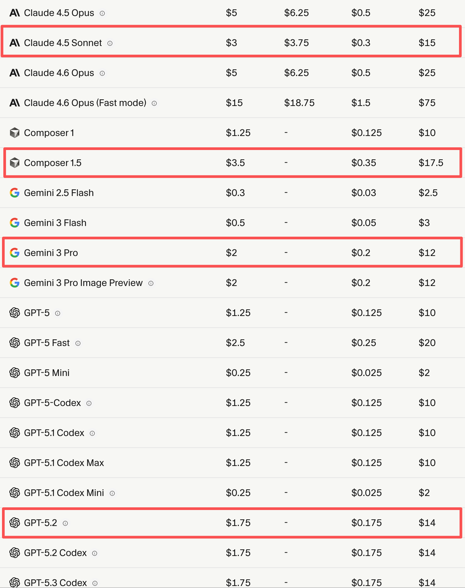465x588 pixels.
Task: Select the Gemini 3 Pro model name
Action: [x=51, y=253]
